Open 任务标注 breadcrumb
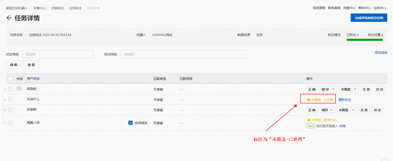Viewport: 393px width, 161px height. pos(76,8)
